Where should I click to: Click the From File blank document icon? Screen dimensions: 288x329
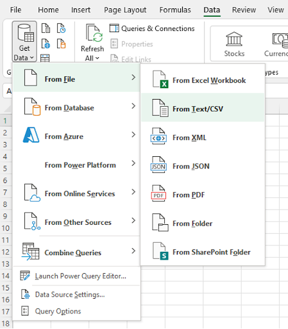pyautogui.click(x=30, y=78)
